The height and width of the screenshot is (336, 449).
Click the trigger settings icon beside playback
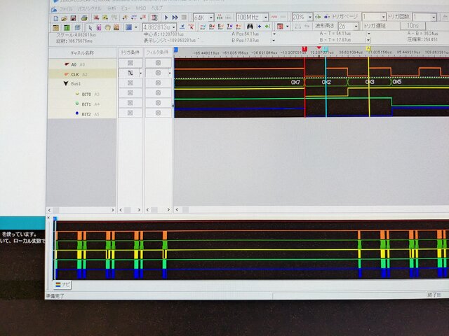pyautogui.click(x=154, y=18)
